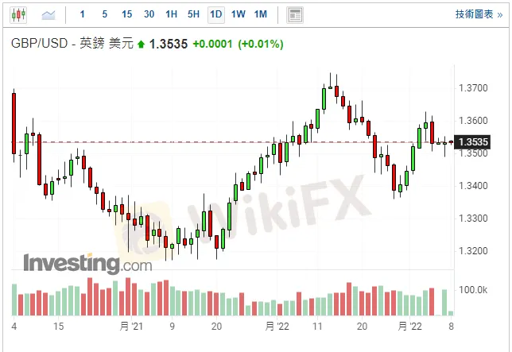Switch to 15 minute interval
The width and height of the screenshot is (512, 352).
pyautogui.click(x=126, y=14)
